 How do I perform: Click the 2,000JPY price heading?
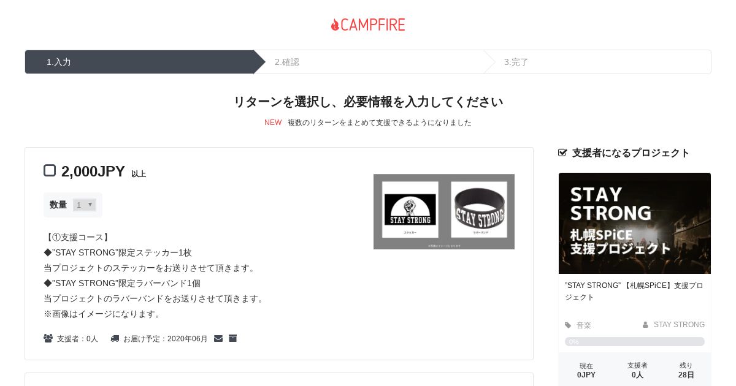93,172
